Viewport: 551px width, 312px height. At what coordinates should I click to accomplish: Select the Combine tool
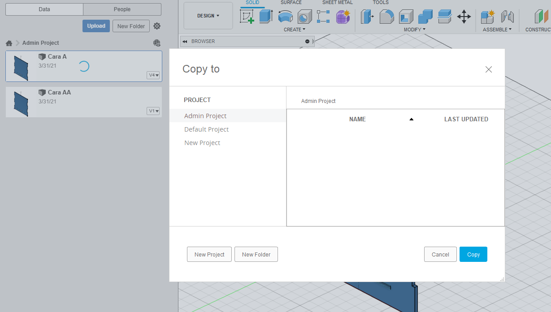click(x=425, y=17)
